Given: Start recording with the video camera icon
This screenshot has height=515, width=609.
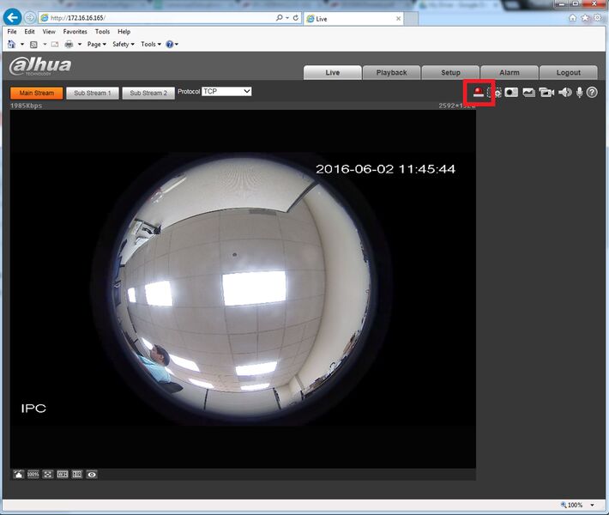Looking at the screenshot, I should (546, 93).
